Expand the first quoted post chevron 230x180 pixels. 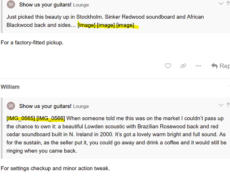(x=221, y=4)
